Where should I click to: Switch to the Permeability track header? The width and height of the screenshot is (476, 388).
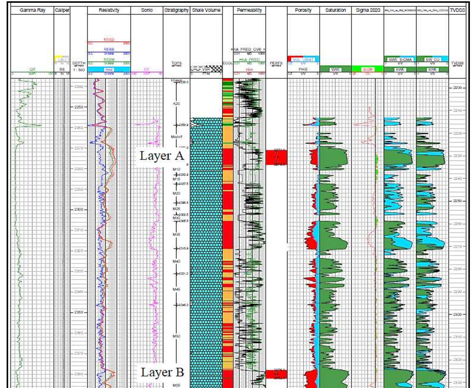click(x=248, y=10)
